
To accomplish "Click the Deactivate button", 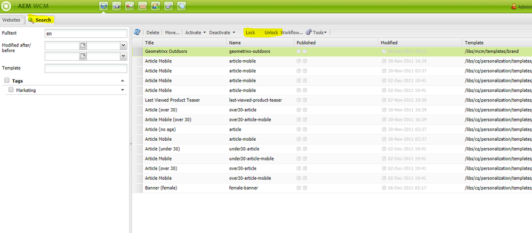I will (x=220, y=33).
